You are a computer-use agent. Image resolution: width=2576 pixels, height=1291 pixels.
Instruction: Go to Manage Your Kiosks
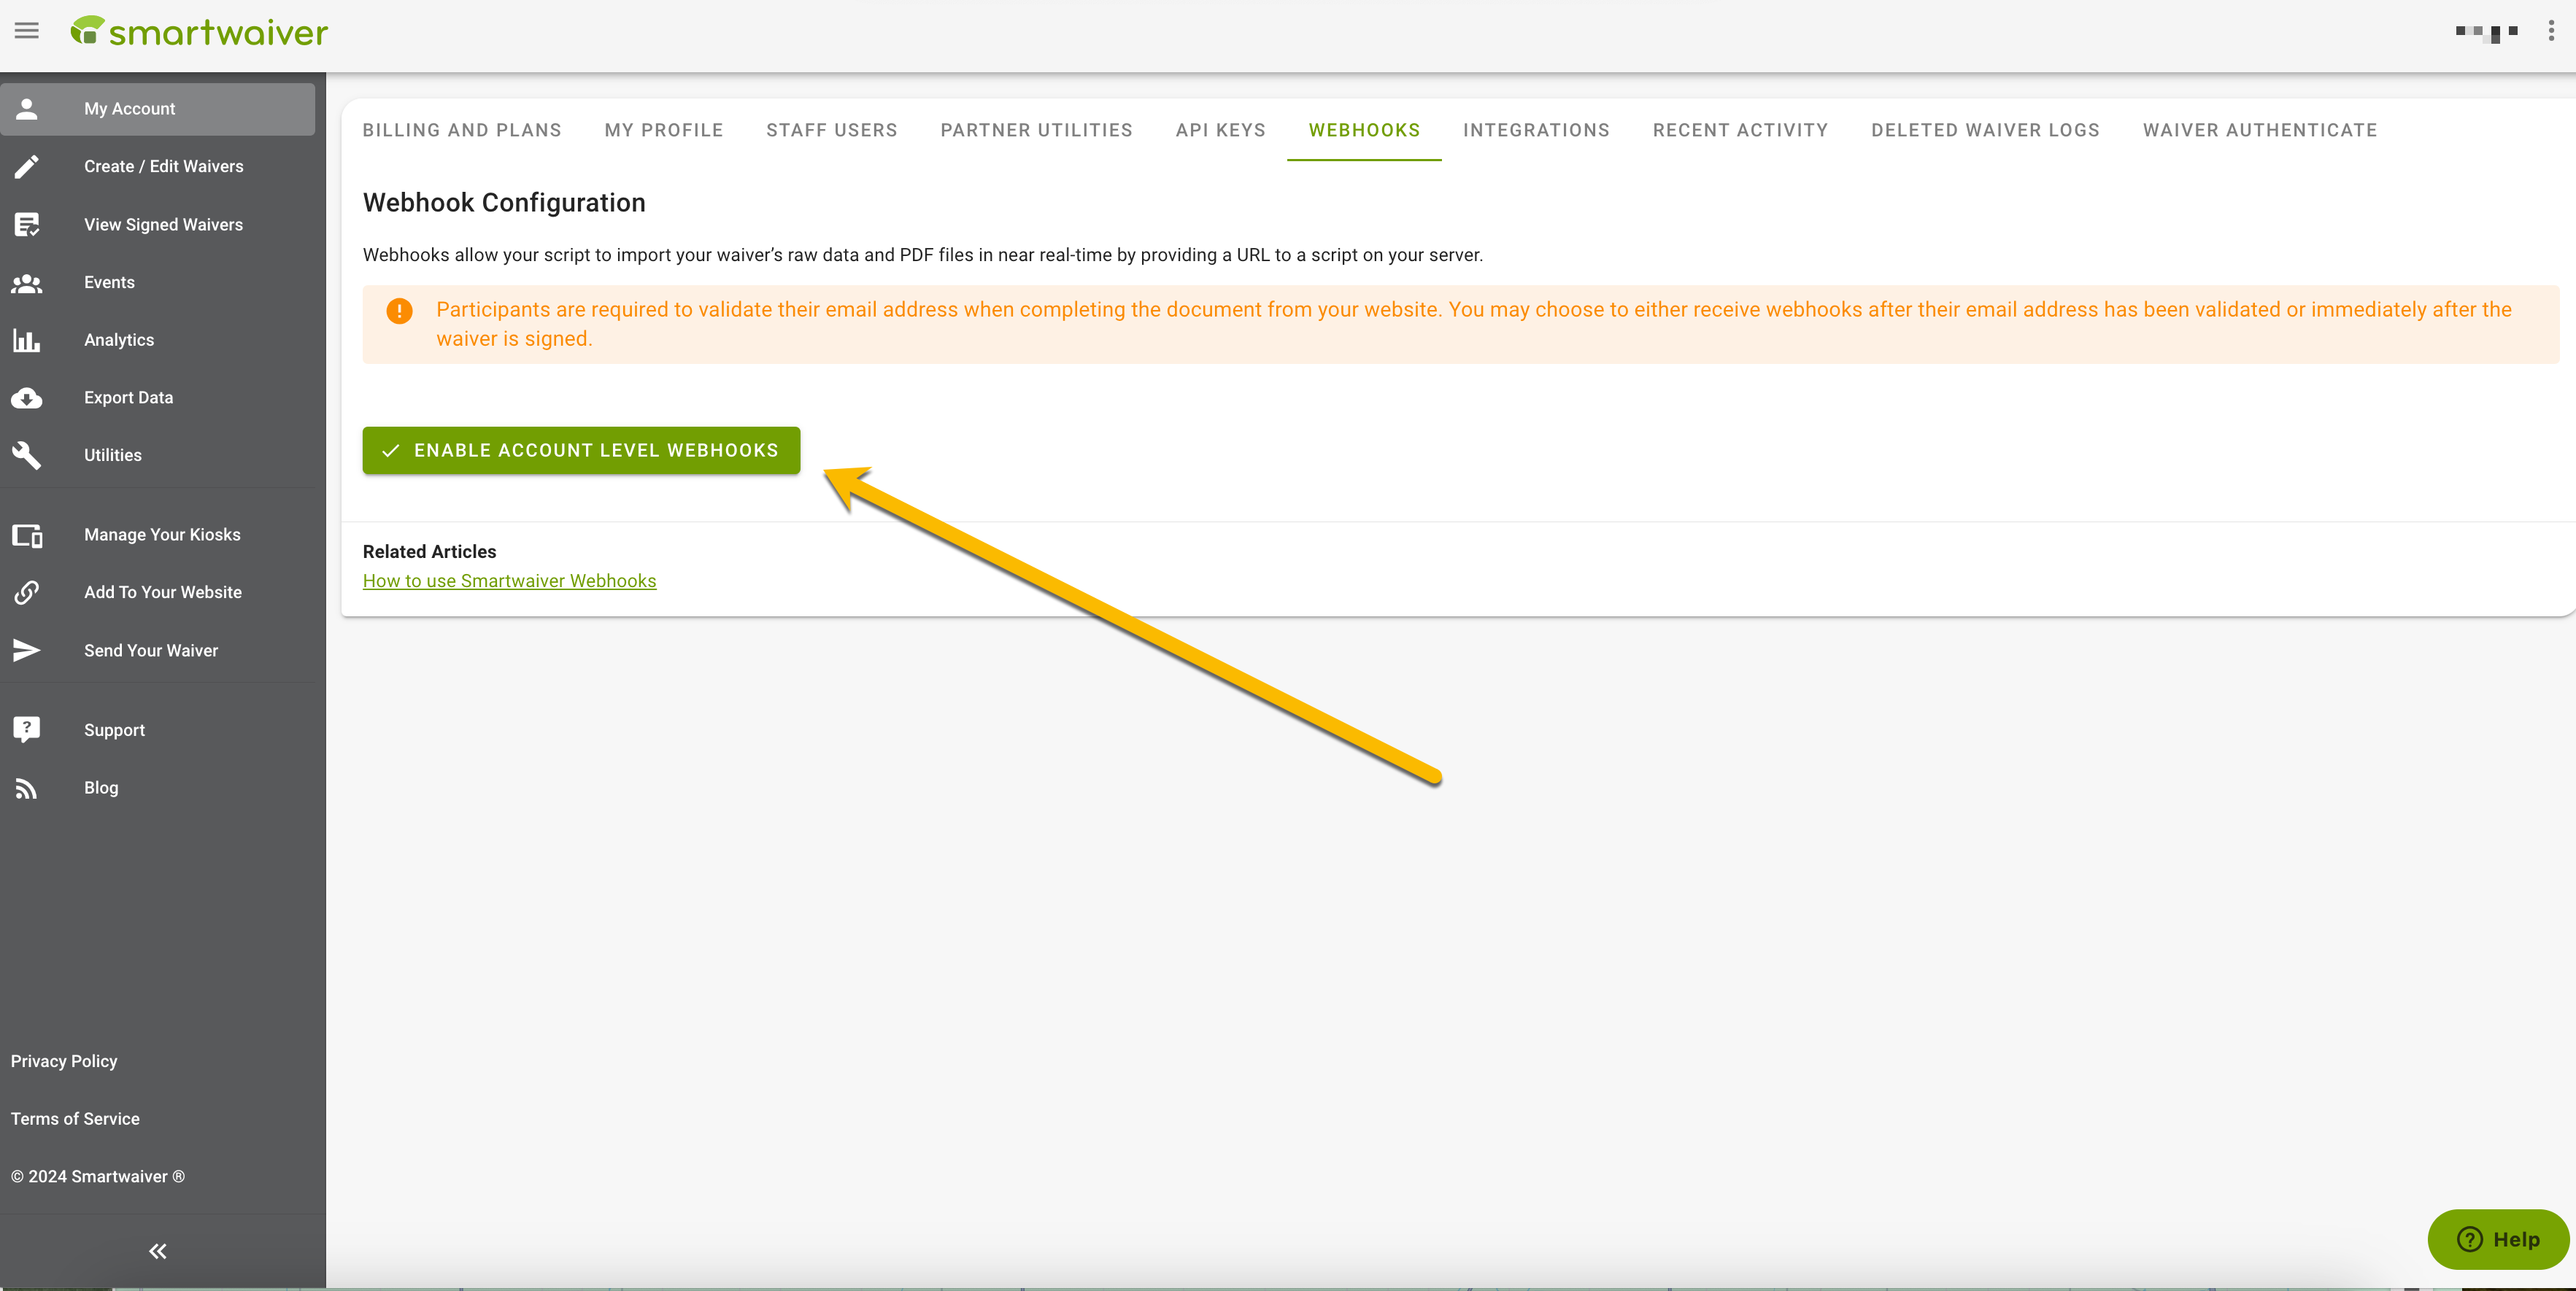point(158,535)
